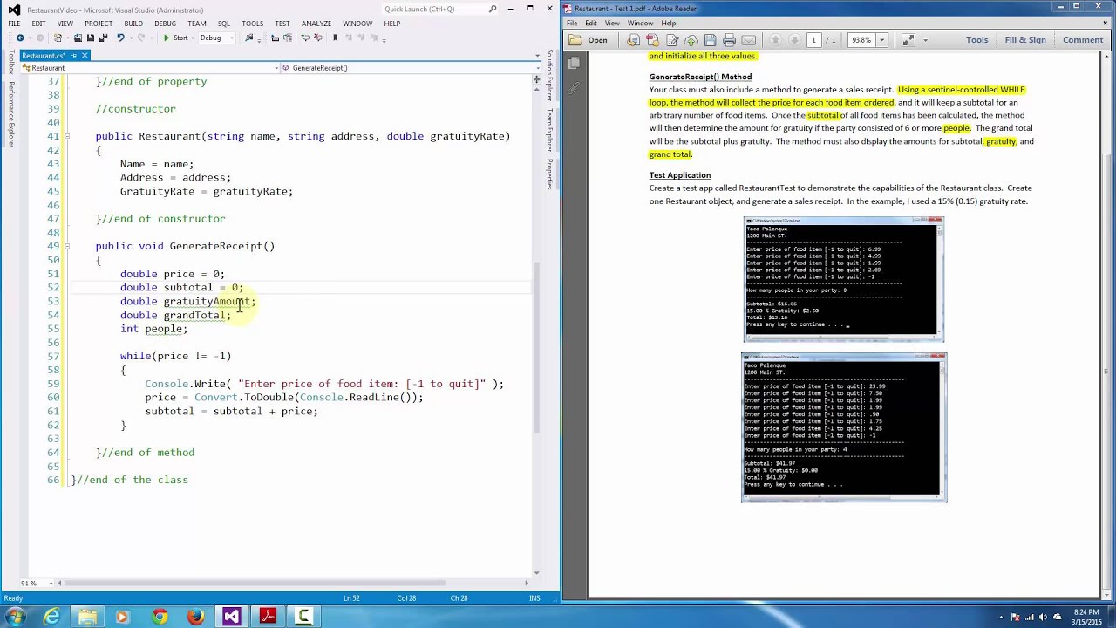Open the BUILD menu in Visual Studio
The width and height of the screenshot is (1116, 628).
[x=133, y=24]
